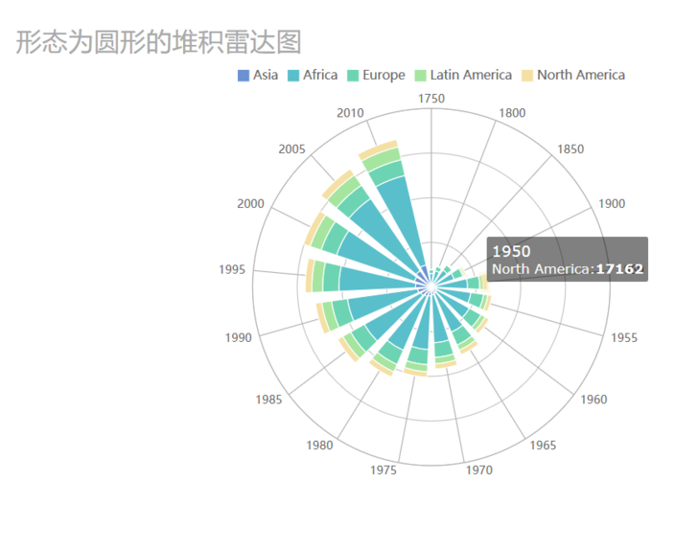Image resolution: width=698 pixels, height=549 pixels.
Task: Click the Europe legend color icon
Action: 352,75
